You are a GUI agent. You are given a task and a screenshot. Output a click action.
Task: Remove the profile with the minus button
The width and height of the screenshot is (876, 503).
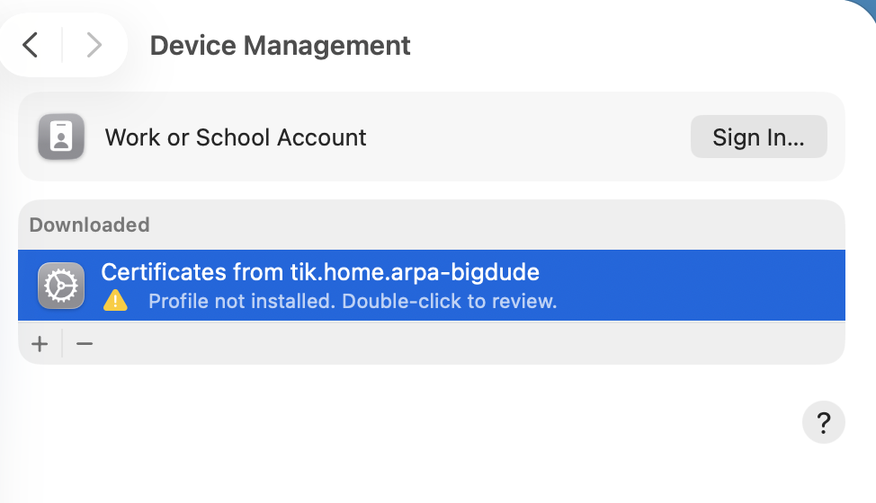tap(85, 343)
